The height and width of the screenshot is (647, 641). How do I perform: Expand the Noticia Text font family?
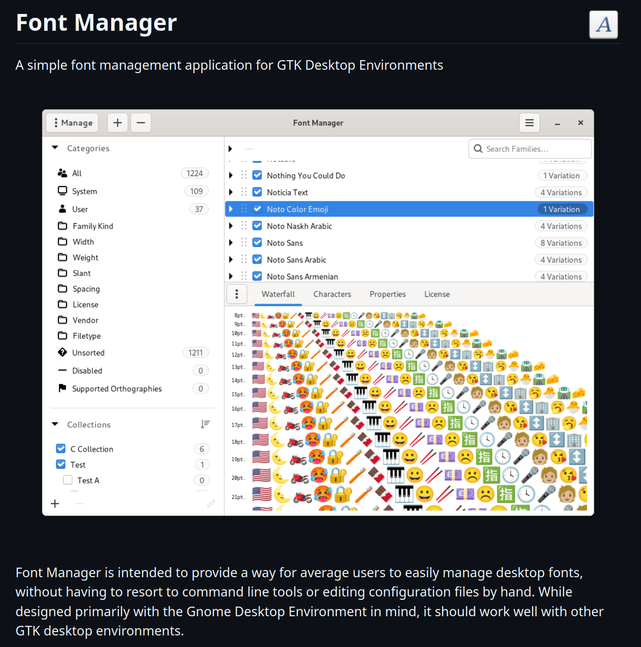pyautogui.click(x=231, y=192)
